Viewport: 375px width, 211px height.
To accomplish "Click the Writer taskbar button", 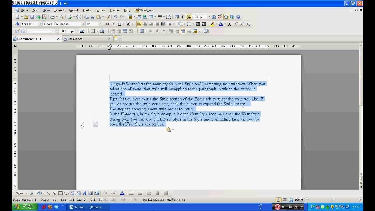I will tap(89, 207).
